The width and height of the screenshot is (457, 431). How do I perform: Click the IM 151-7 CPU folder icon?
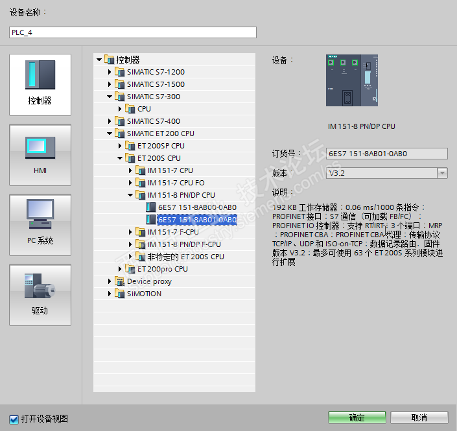point(141,170)
